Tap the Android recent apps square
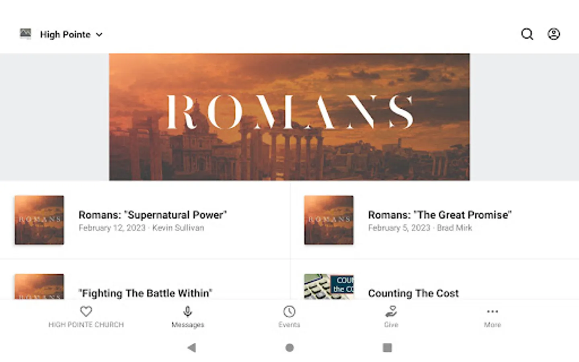This screenshot has height=362, width=579. point(387,348)
